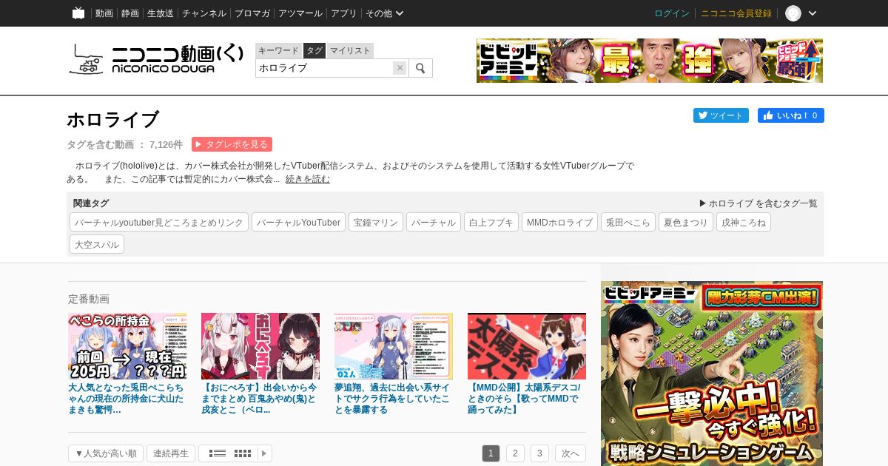Select the タグ search tab
Image resolution: width=888 pixels, height=466 pixels.
[x=314, y=50]
